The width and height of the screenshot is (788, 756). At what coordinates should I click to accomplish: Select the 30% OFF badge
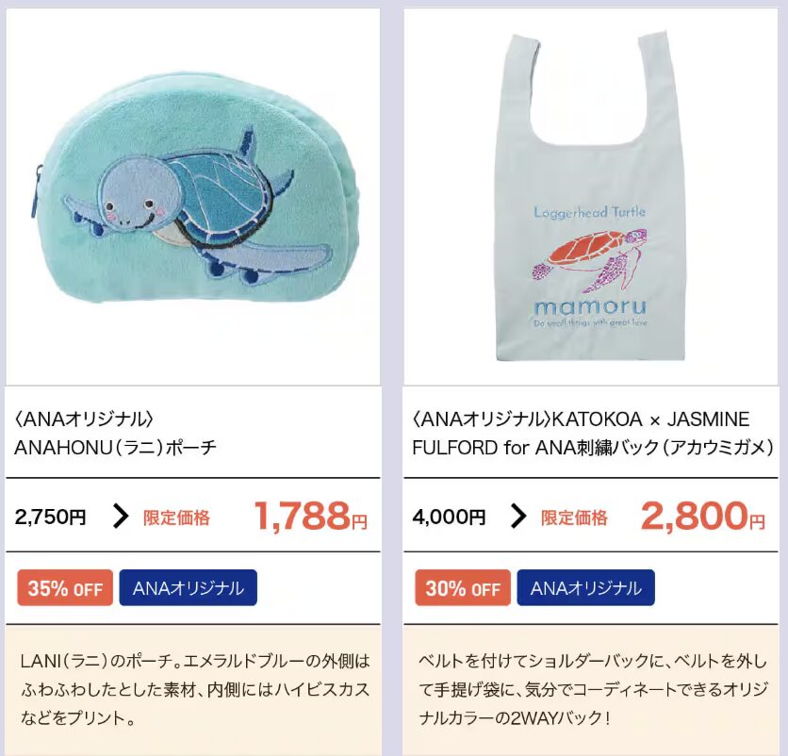tap(463, 587)
